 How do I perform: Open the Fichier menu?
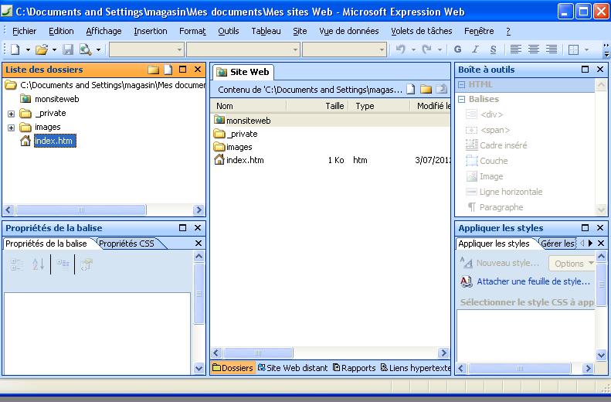coord(24,31)
